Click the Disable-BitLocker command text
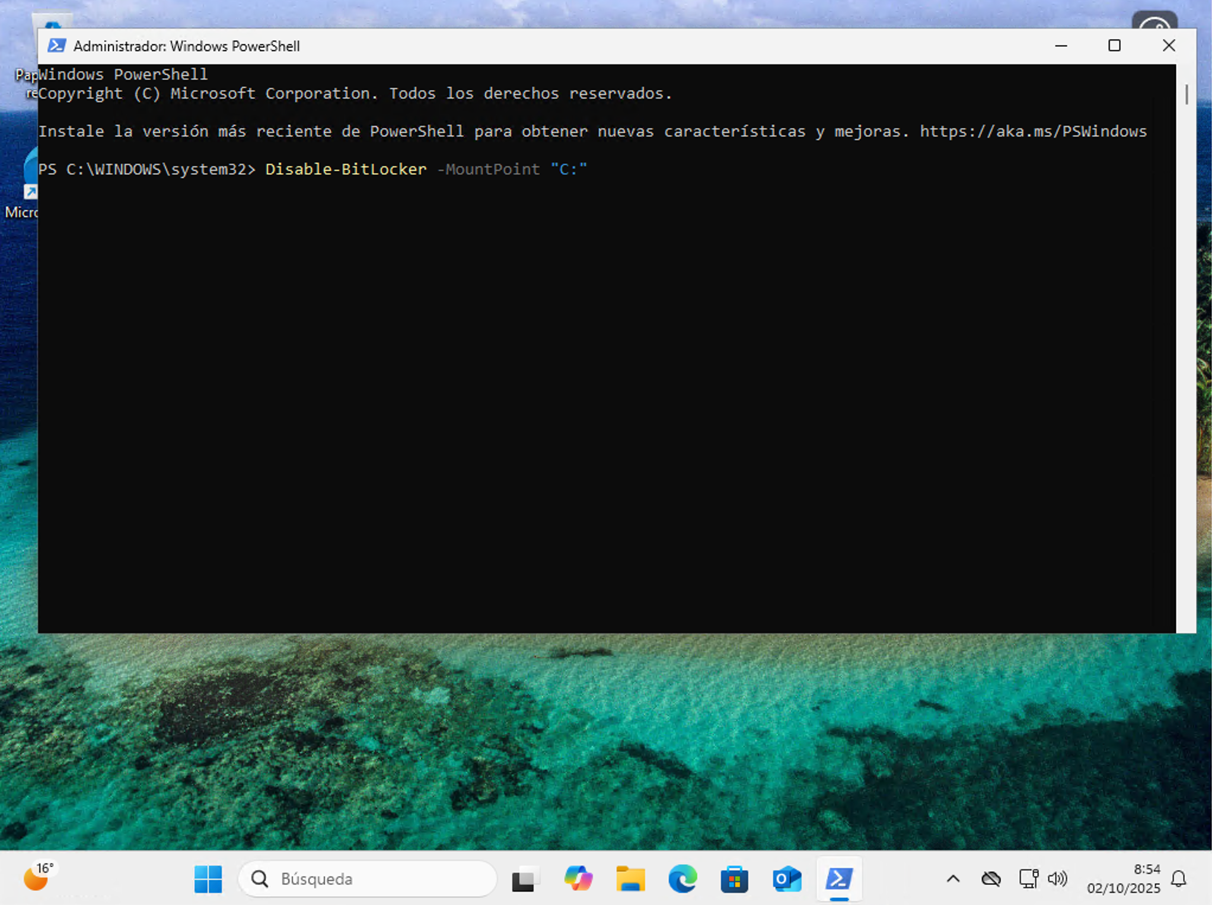The height and width of the screenshot is (905, 1212). 346,169
